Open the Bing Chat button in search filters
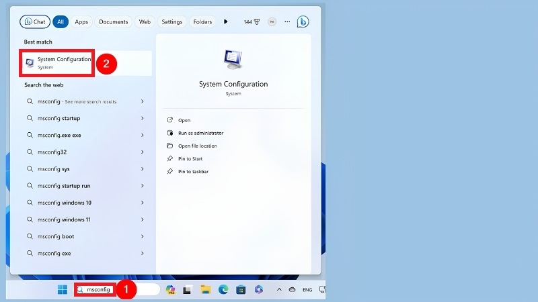Image resolution: width=538 pixels, height=302 pixels. tap(35, 21)
